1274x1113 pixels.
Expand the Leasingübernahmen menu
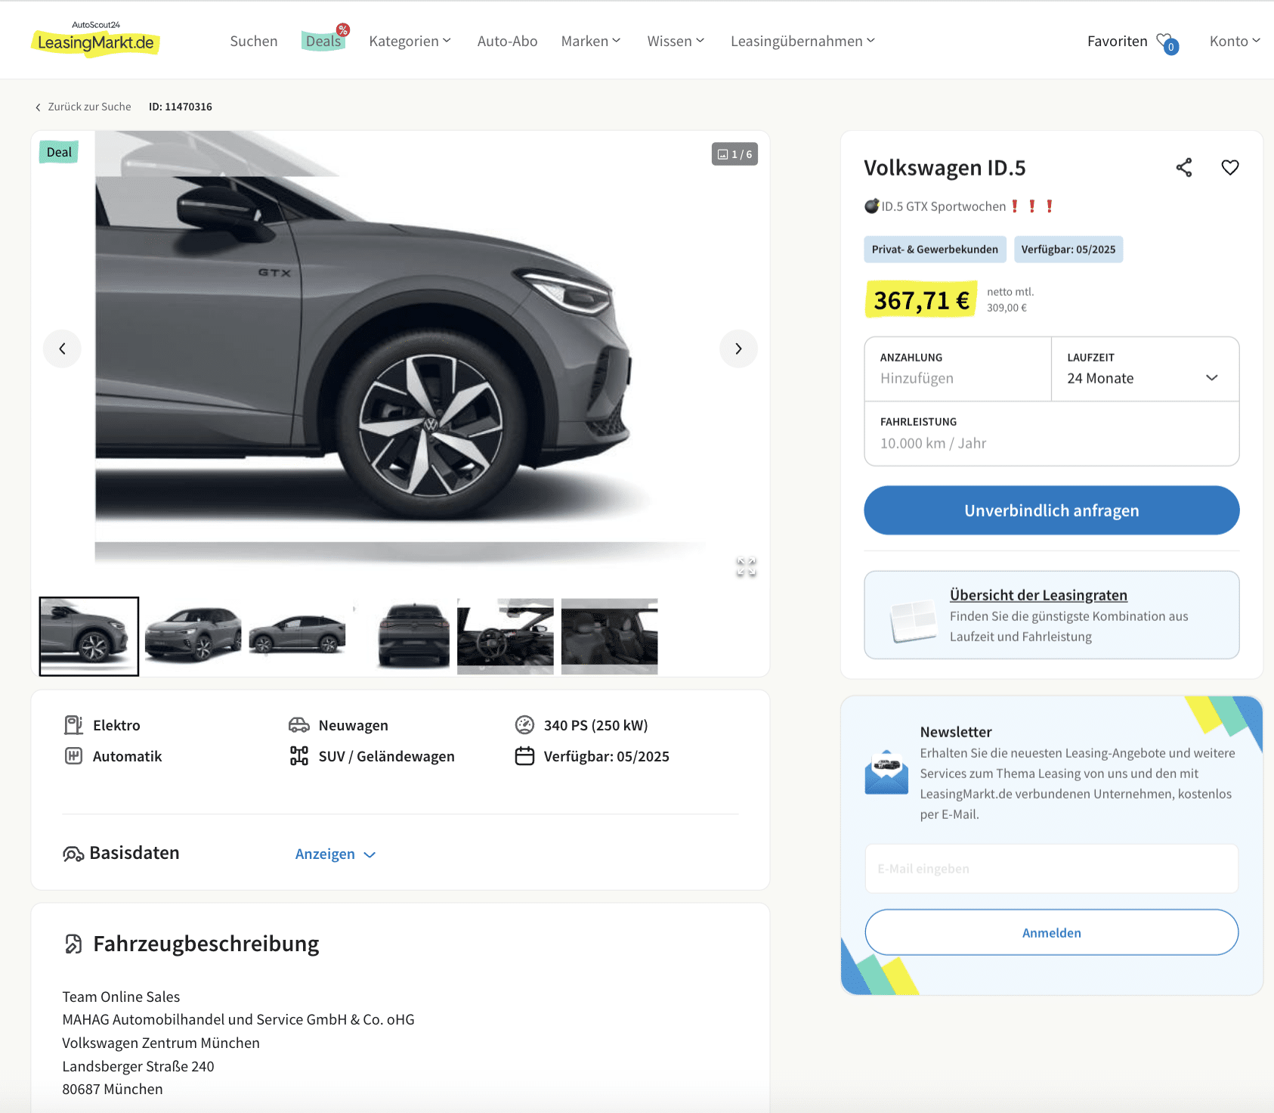(802, 42)
